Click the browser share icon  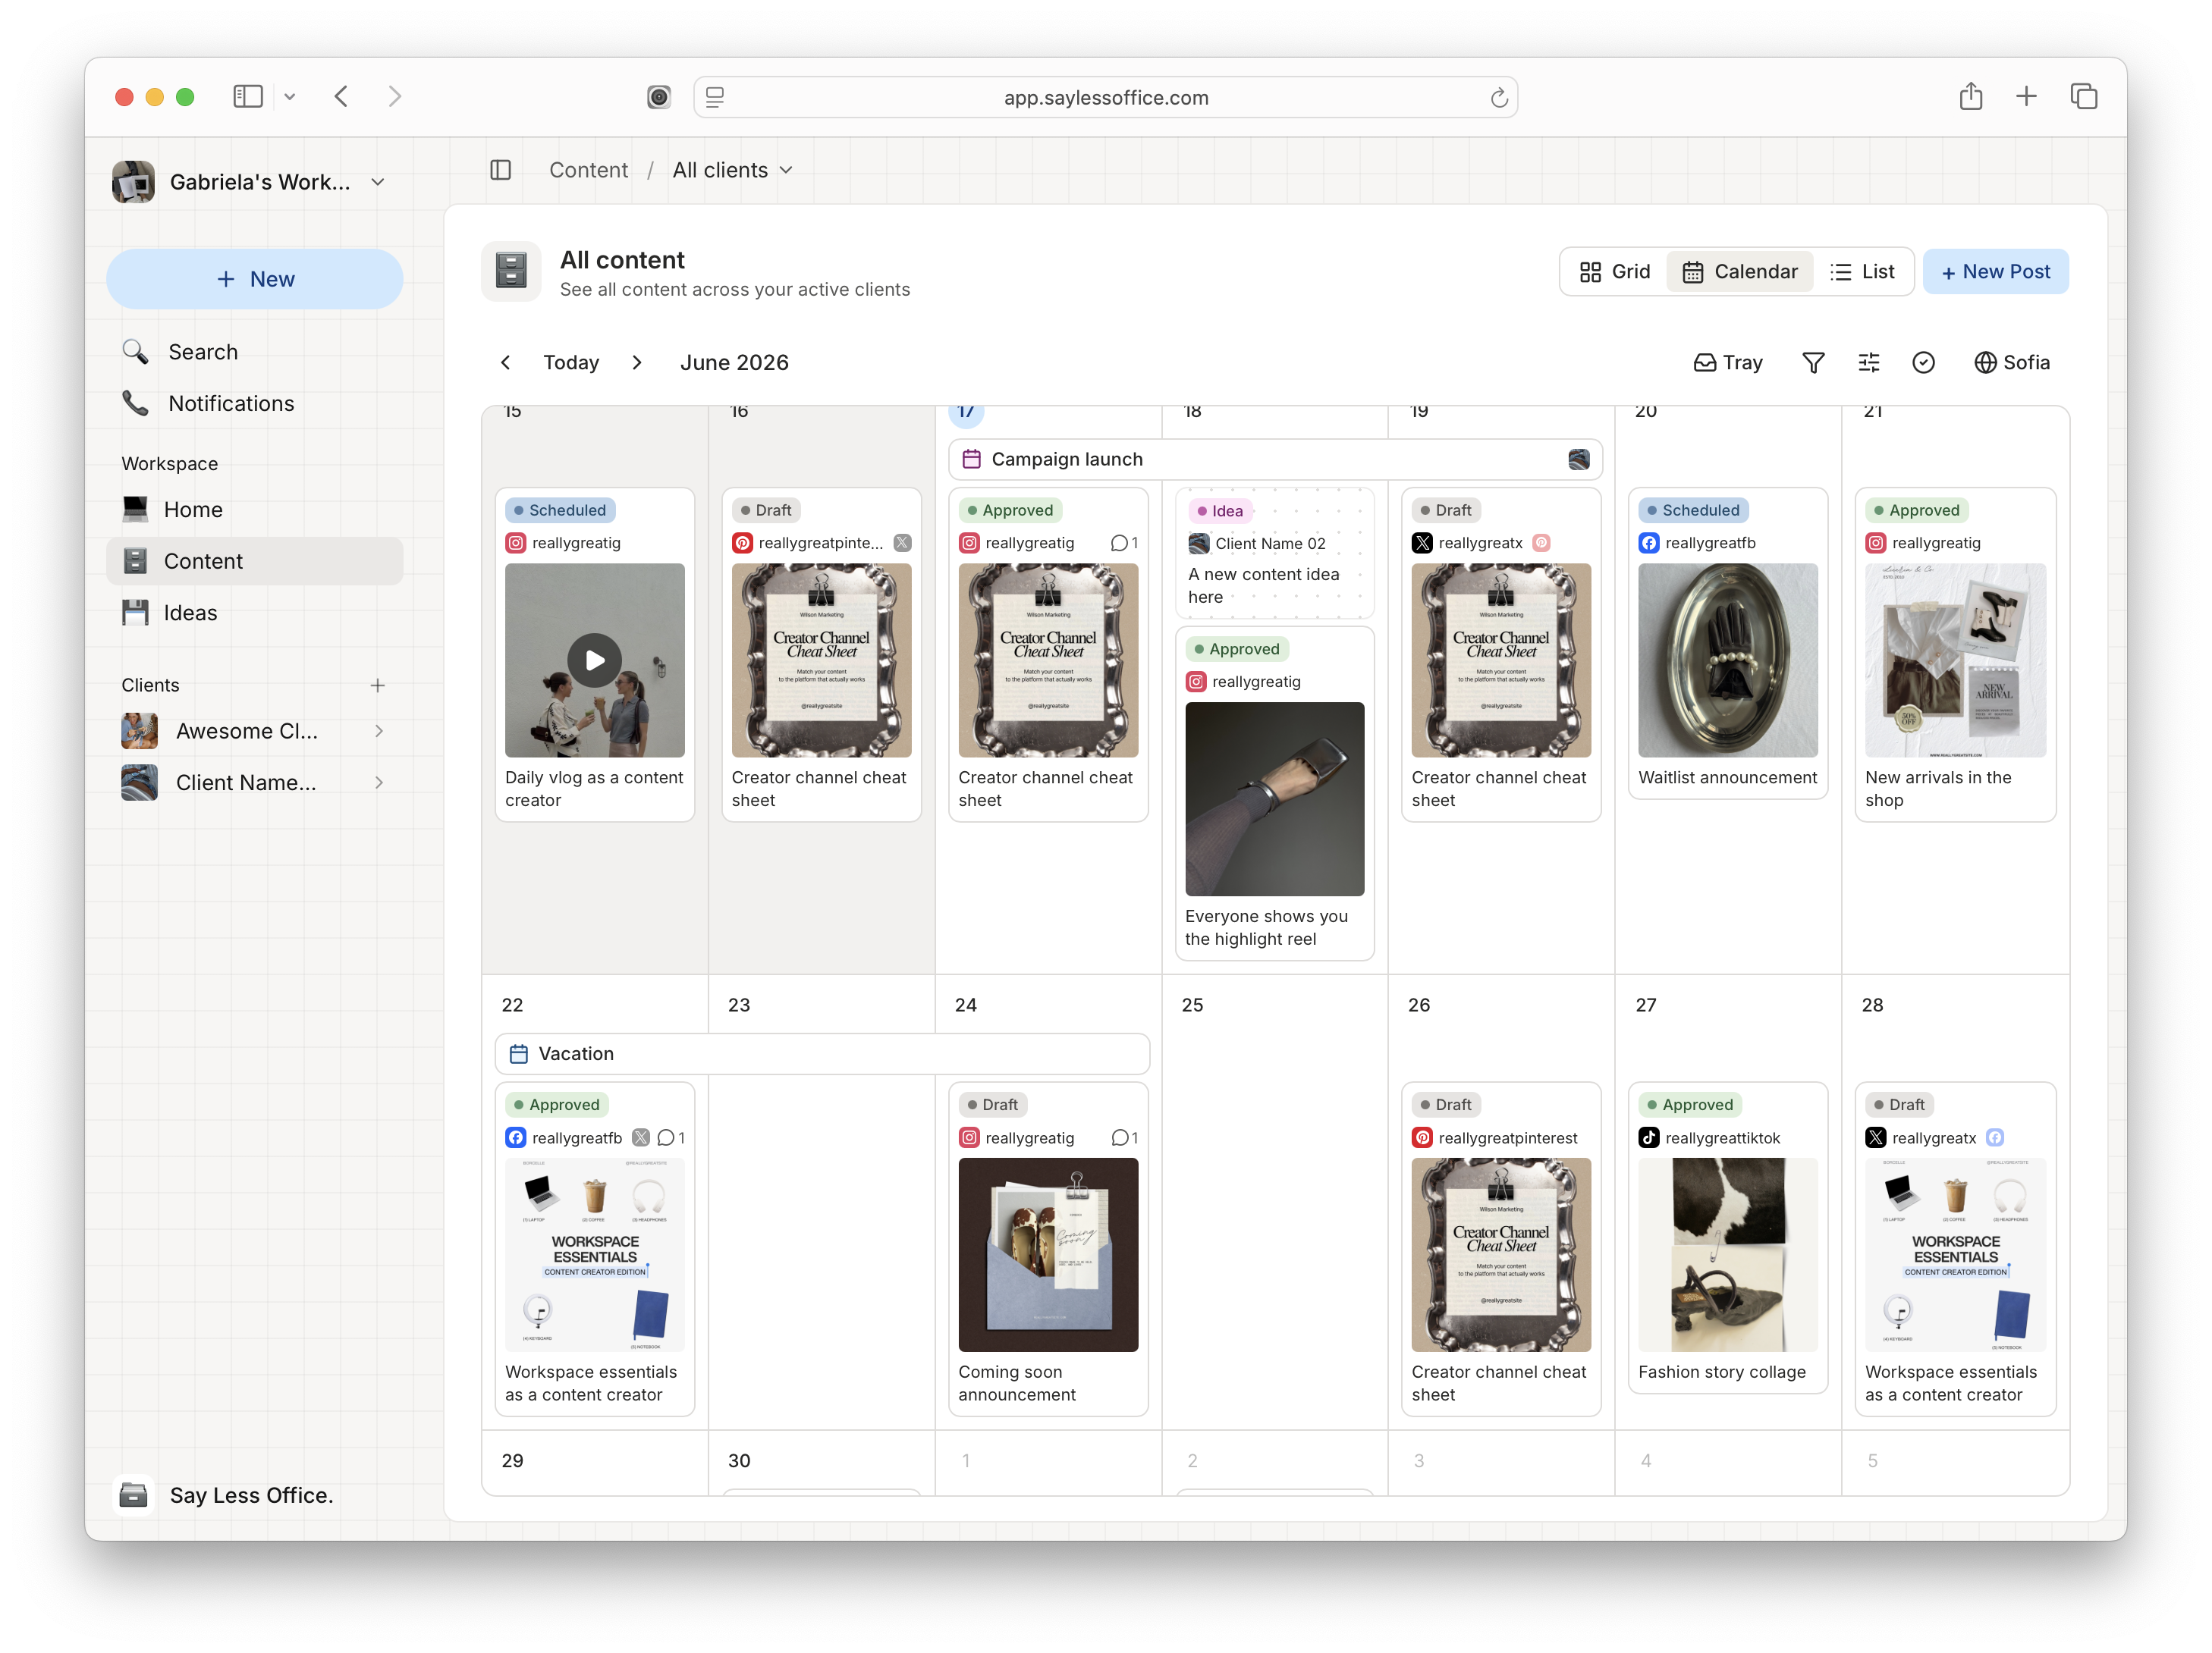coord(1970,96)
